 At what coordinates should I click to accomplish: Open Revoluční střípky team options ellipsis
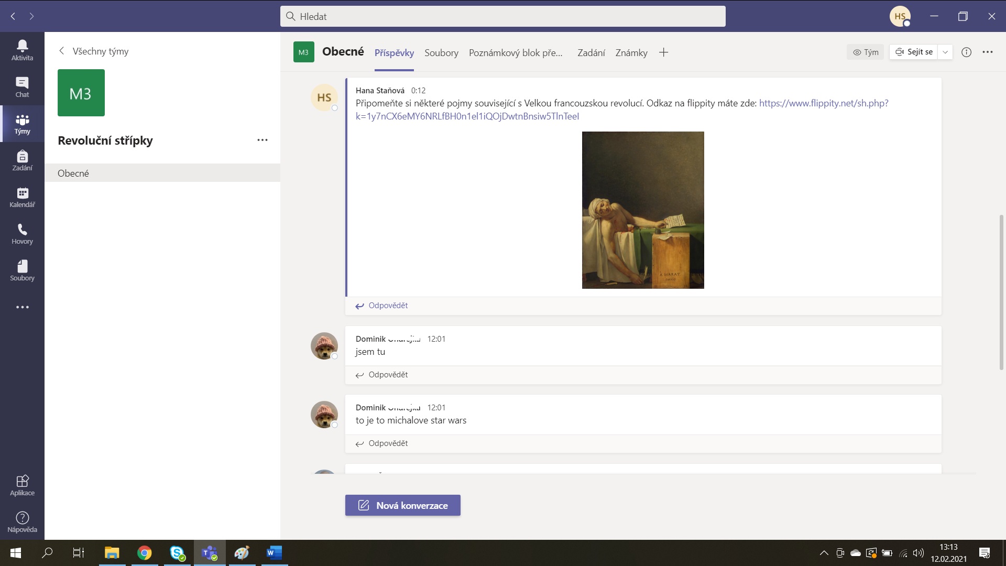263,140
